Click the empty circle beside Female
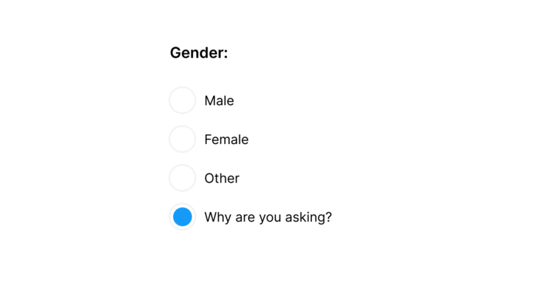Image resolution: width=560 pixels, height=294 pixels. [182, 139]
